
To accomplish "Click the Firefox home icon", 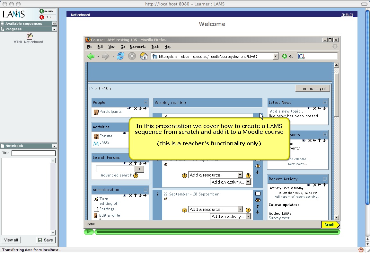I will (144, 57).
